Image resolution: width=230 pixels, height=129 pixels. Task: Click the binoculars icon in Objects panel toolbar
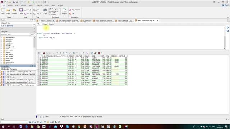[8, 26]
